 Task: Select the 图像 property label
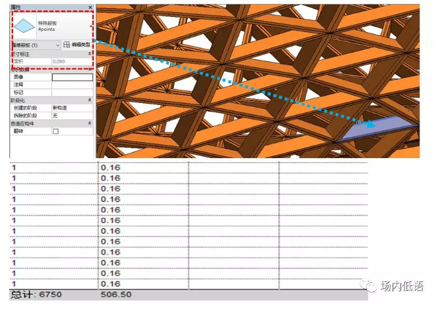click(18, 77)
